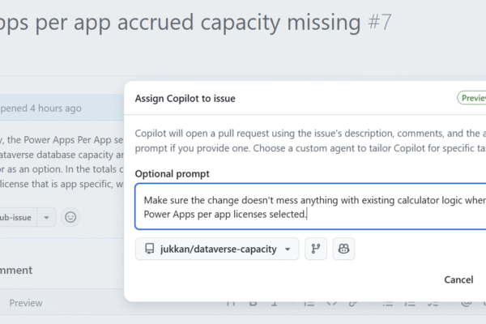
Task: Expand the sub-issue dropdown arrow
Action: point(47,217)
